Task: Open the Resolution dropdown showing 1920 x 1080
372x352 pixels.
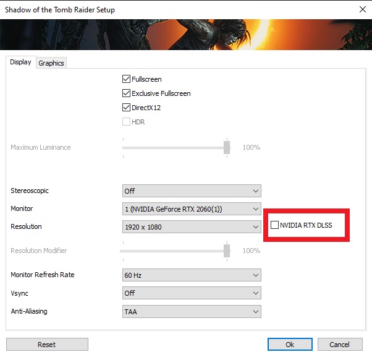Action: click(192, 227)
